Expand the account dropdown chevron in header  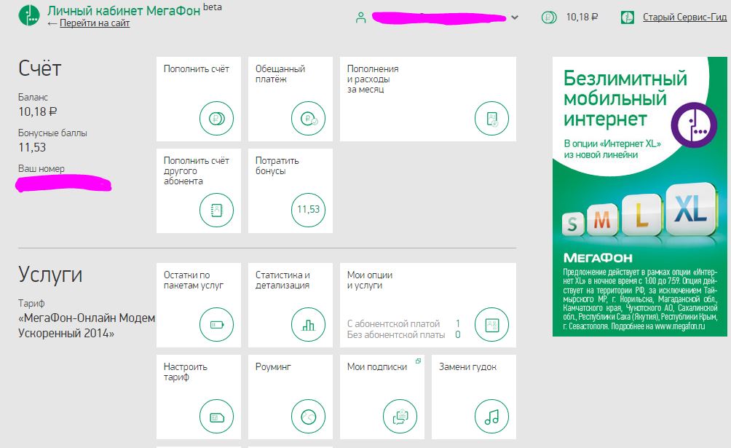pos(515,18)
